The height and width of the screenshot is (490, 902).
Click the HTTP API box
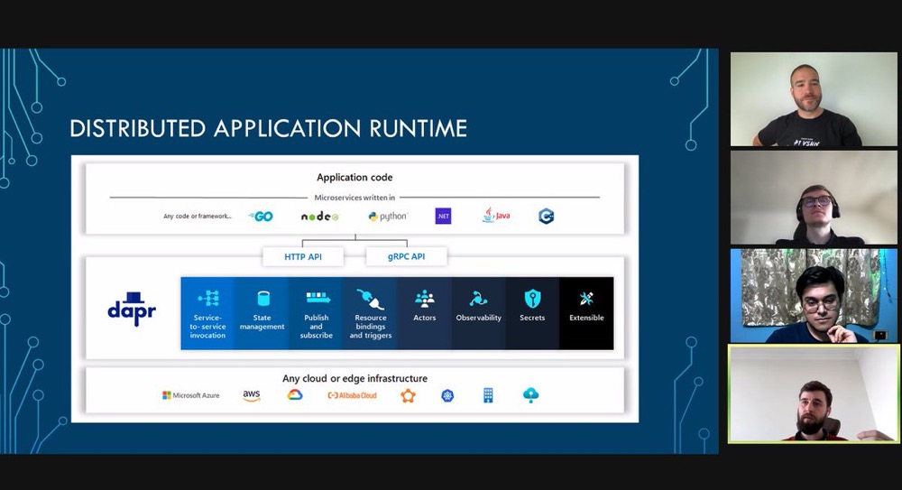point(303,257)
